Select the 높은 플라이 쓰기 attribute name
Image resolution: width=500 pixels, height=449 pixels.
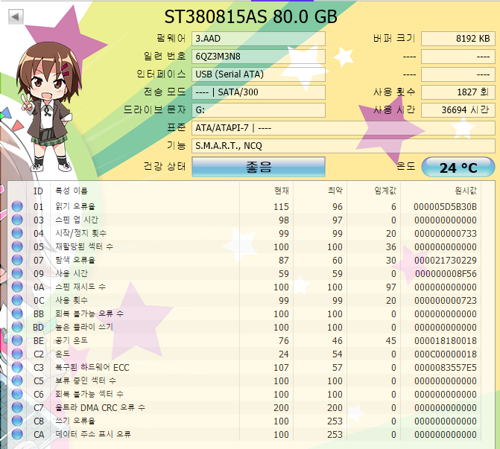[x=84, y=327]
